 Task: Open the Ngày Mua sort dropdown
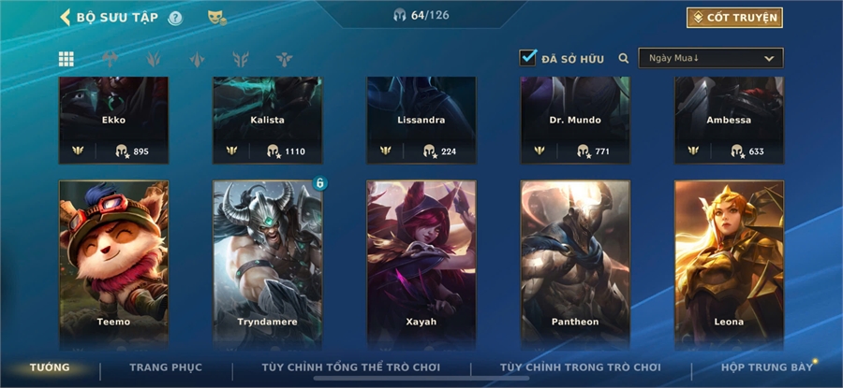pyautogui.click(x=711, y=58)
